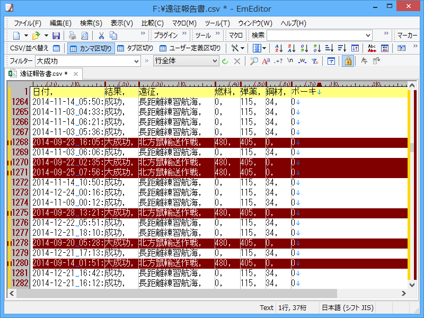Refresh the filter with the green refresh icon

(x=225, y=61)
